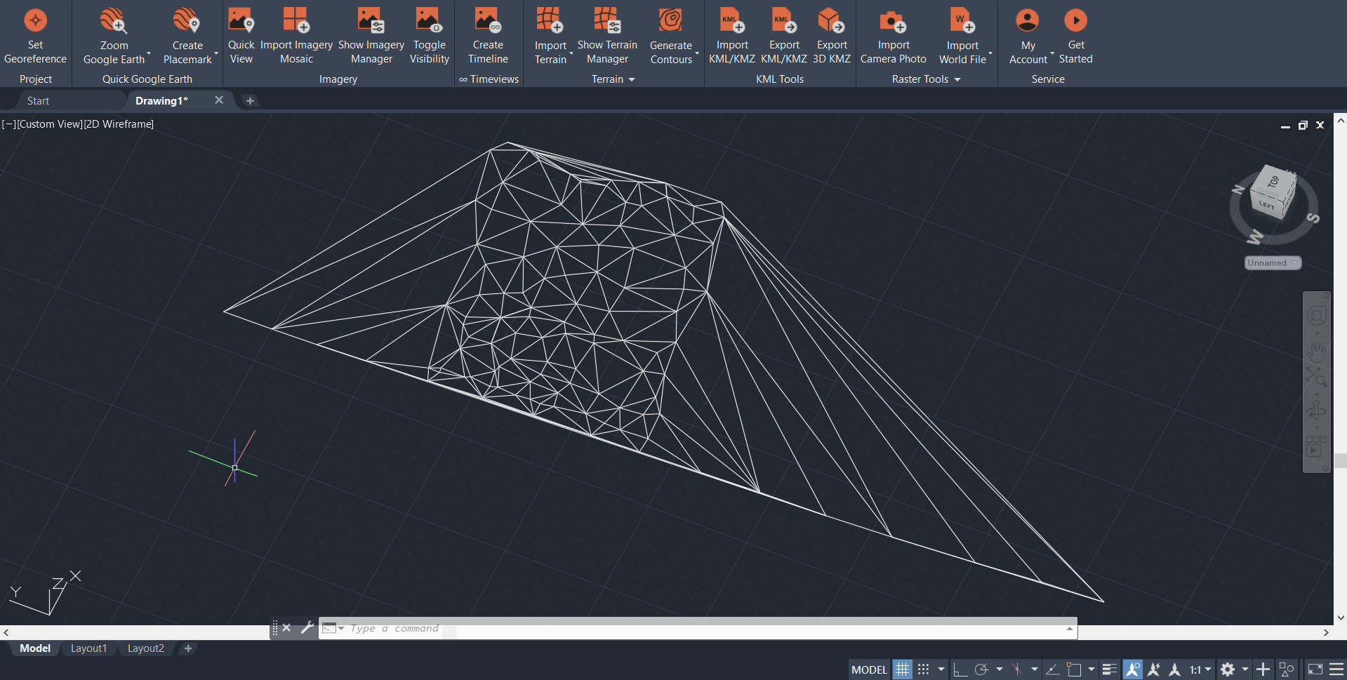
Task: Toggle the MODEL space status button
Action: pyautogui.click(x=869, y=669)
